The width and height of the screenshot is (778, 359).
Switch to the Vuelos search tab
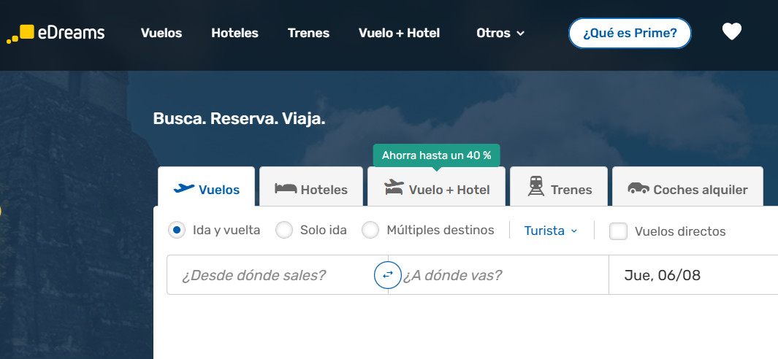tap(207, 187)
